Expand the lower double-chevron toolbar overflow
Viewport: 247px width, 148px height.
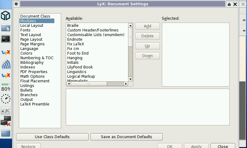click(244, 31)
